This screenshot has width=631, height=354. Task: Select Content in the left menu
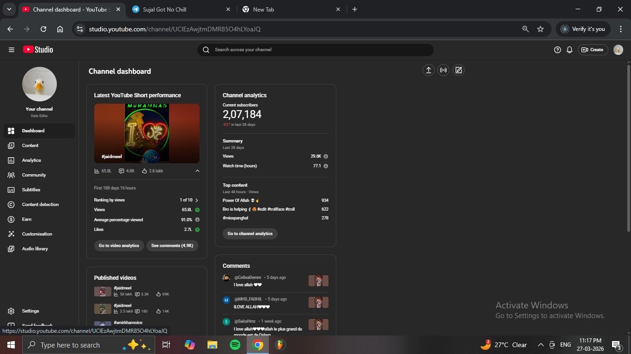click(x=30, y=146)
